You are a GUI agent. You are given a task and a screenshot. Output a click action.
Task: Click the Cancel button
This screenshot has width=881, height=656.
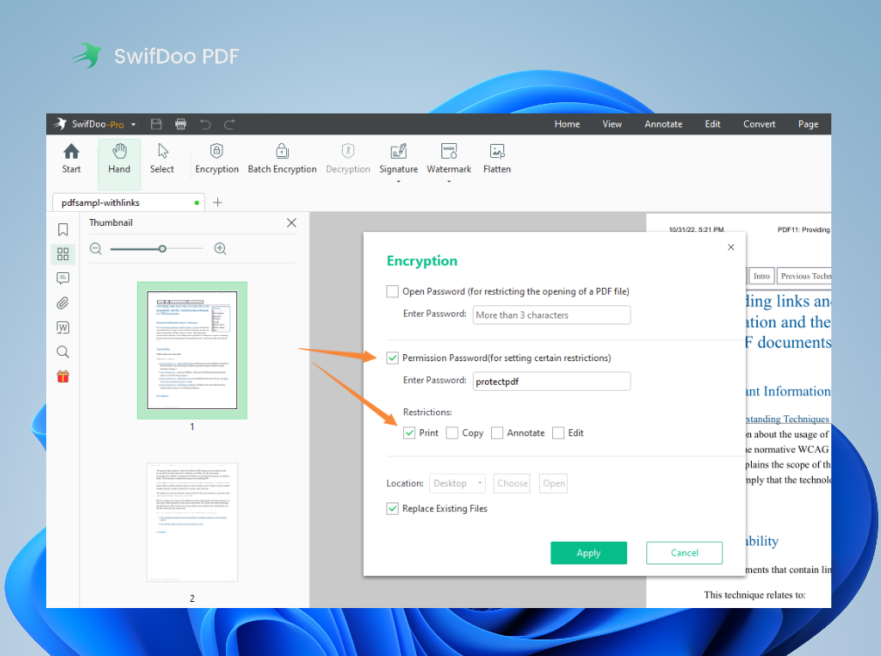click(685, 553)
